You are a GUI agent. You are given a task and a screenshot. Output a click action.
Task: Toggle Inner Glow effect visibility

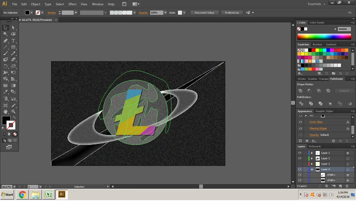coord(300,122)
